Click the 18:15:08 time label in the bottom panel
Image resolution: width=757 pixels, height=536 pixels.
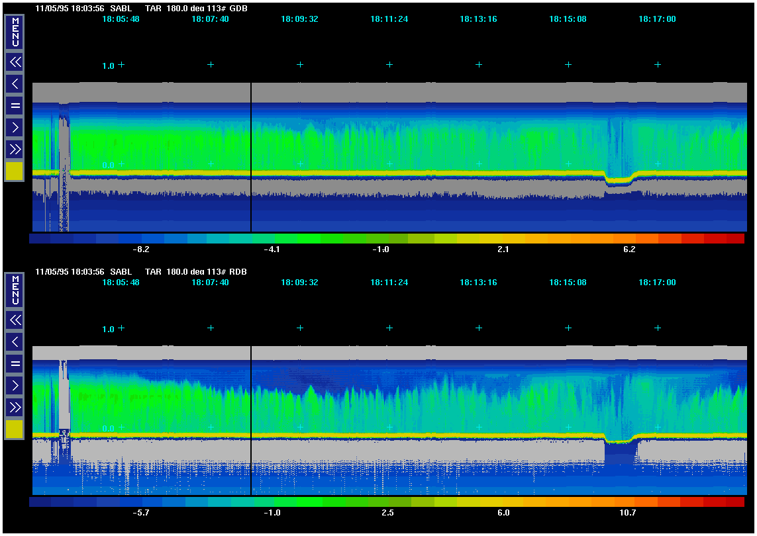(568, 283)
